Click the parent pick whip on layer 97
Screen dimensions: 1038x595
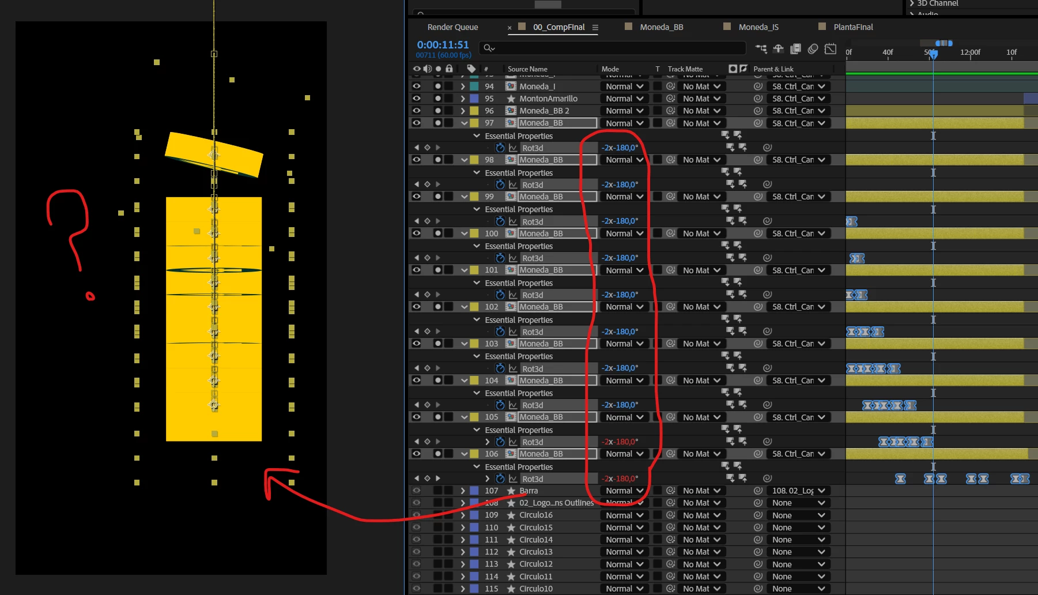click(x=758, y=123)
